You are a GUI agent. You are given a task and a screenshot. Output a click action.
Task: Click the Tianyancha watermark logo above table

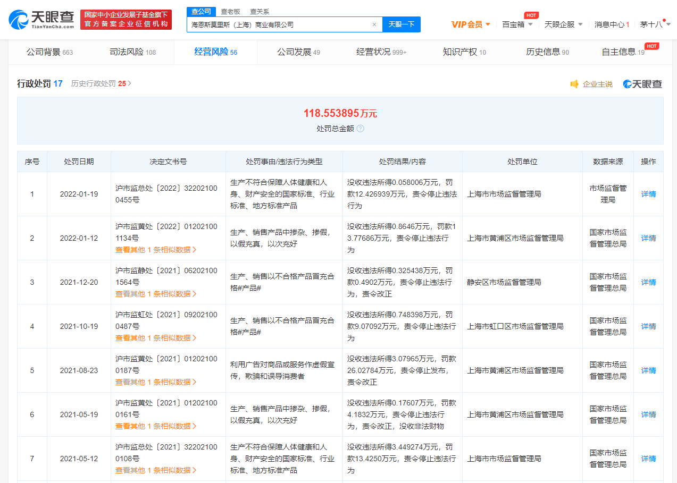pyautogui.click(x=642, y=84)
